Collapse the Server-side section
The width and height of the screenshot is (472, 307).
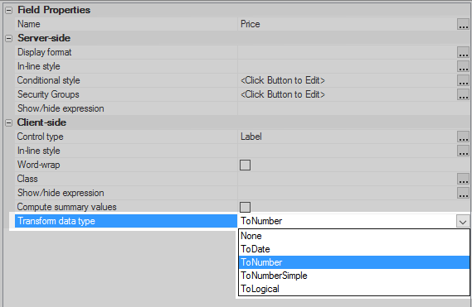click(x=9, y=38)
